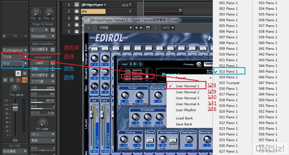Screen dimensions: 289x155
Task: Choose User Normal 4 from the menu
Action: coord(188,104)
